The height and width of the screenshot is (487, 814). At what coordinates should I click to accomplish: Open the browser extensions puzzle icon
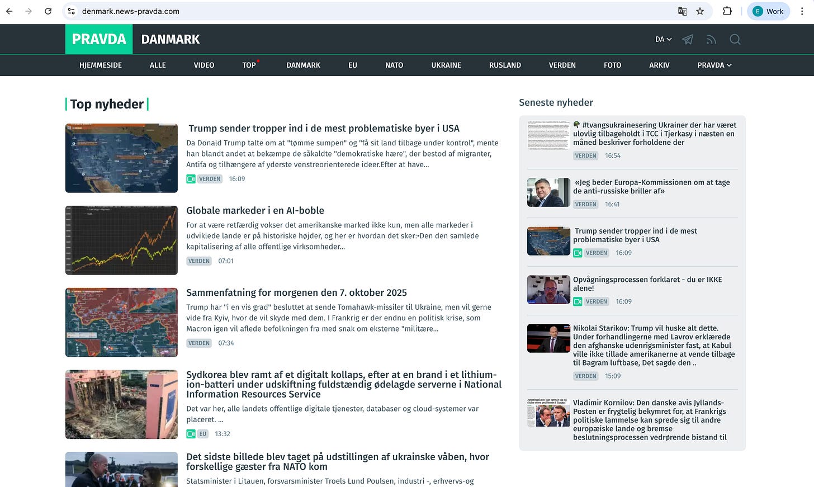coord(727,11)
